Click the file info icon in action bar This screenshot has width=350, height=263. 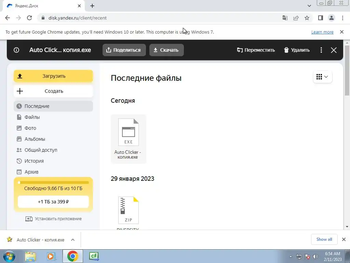(x=16, y=50)
